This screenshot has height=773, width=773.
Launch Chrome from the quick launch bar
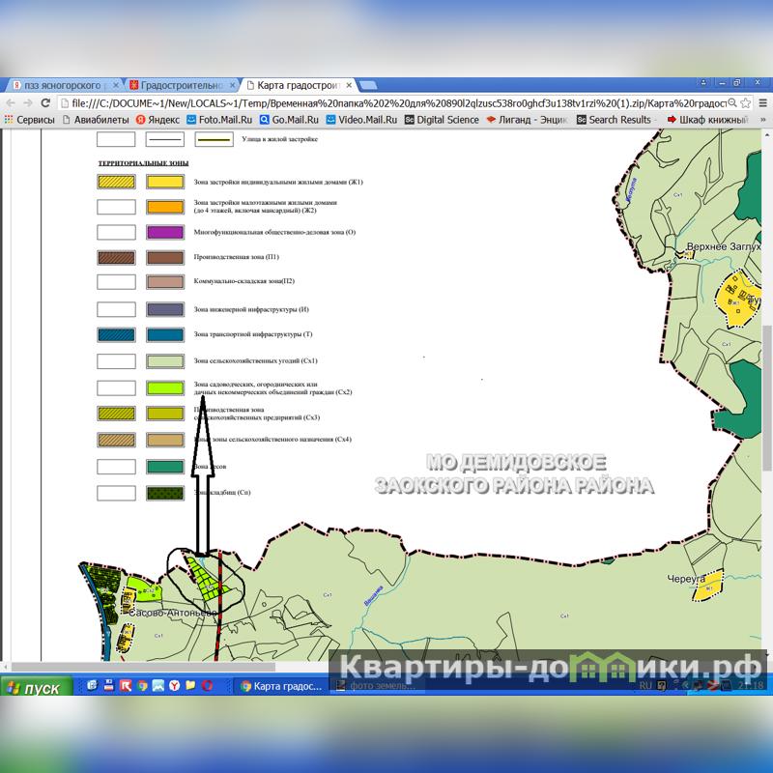coord(142,686)
